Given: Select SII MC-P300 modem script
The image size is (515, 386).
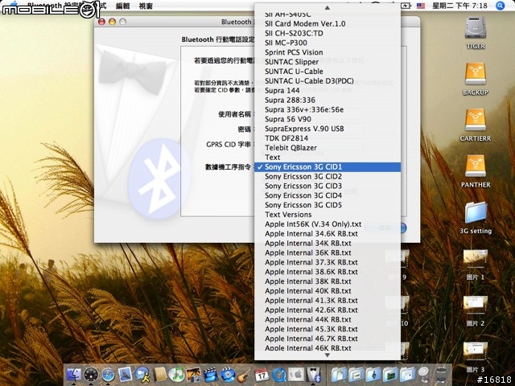Looking at the screenshot, I should [x=328, y=43].
